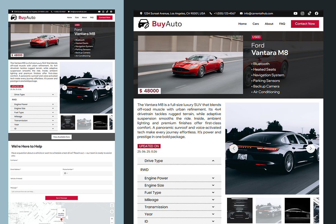This screenshot has width=336, height=224.
Task: Click the Email Address input field
Action: [36, 173]
